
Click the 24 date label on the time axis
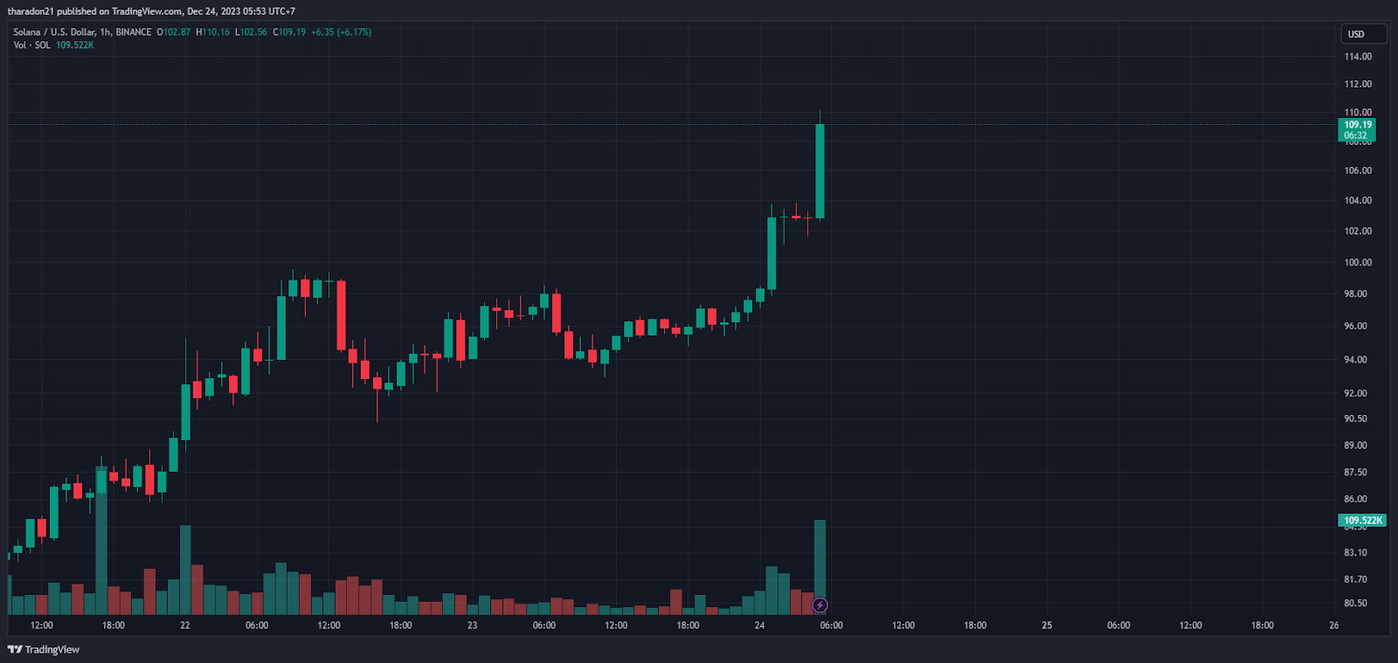[759, 625]
